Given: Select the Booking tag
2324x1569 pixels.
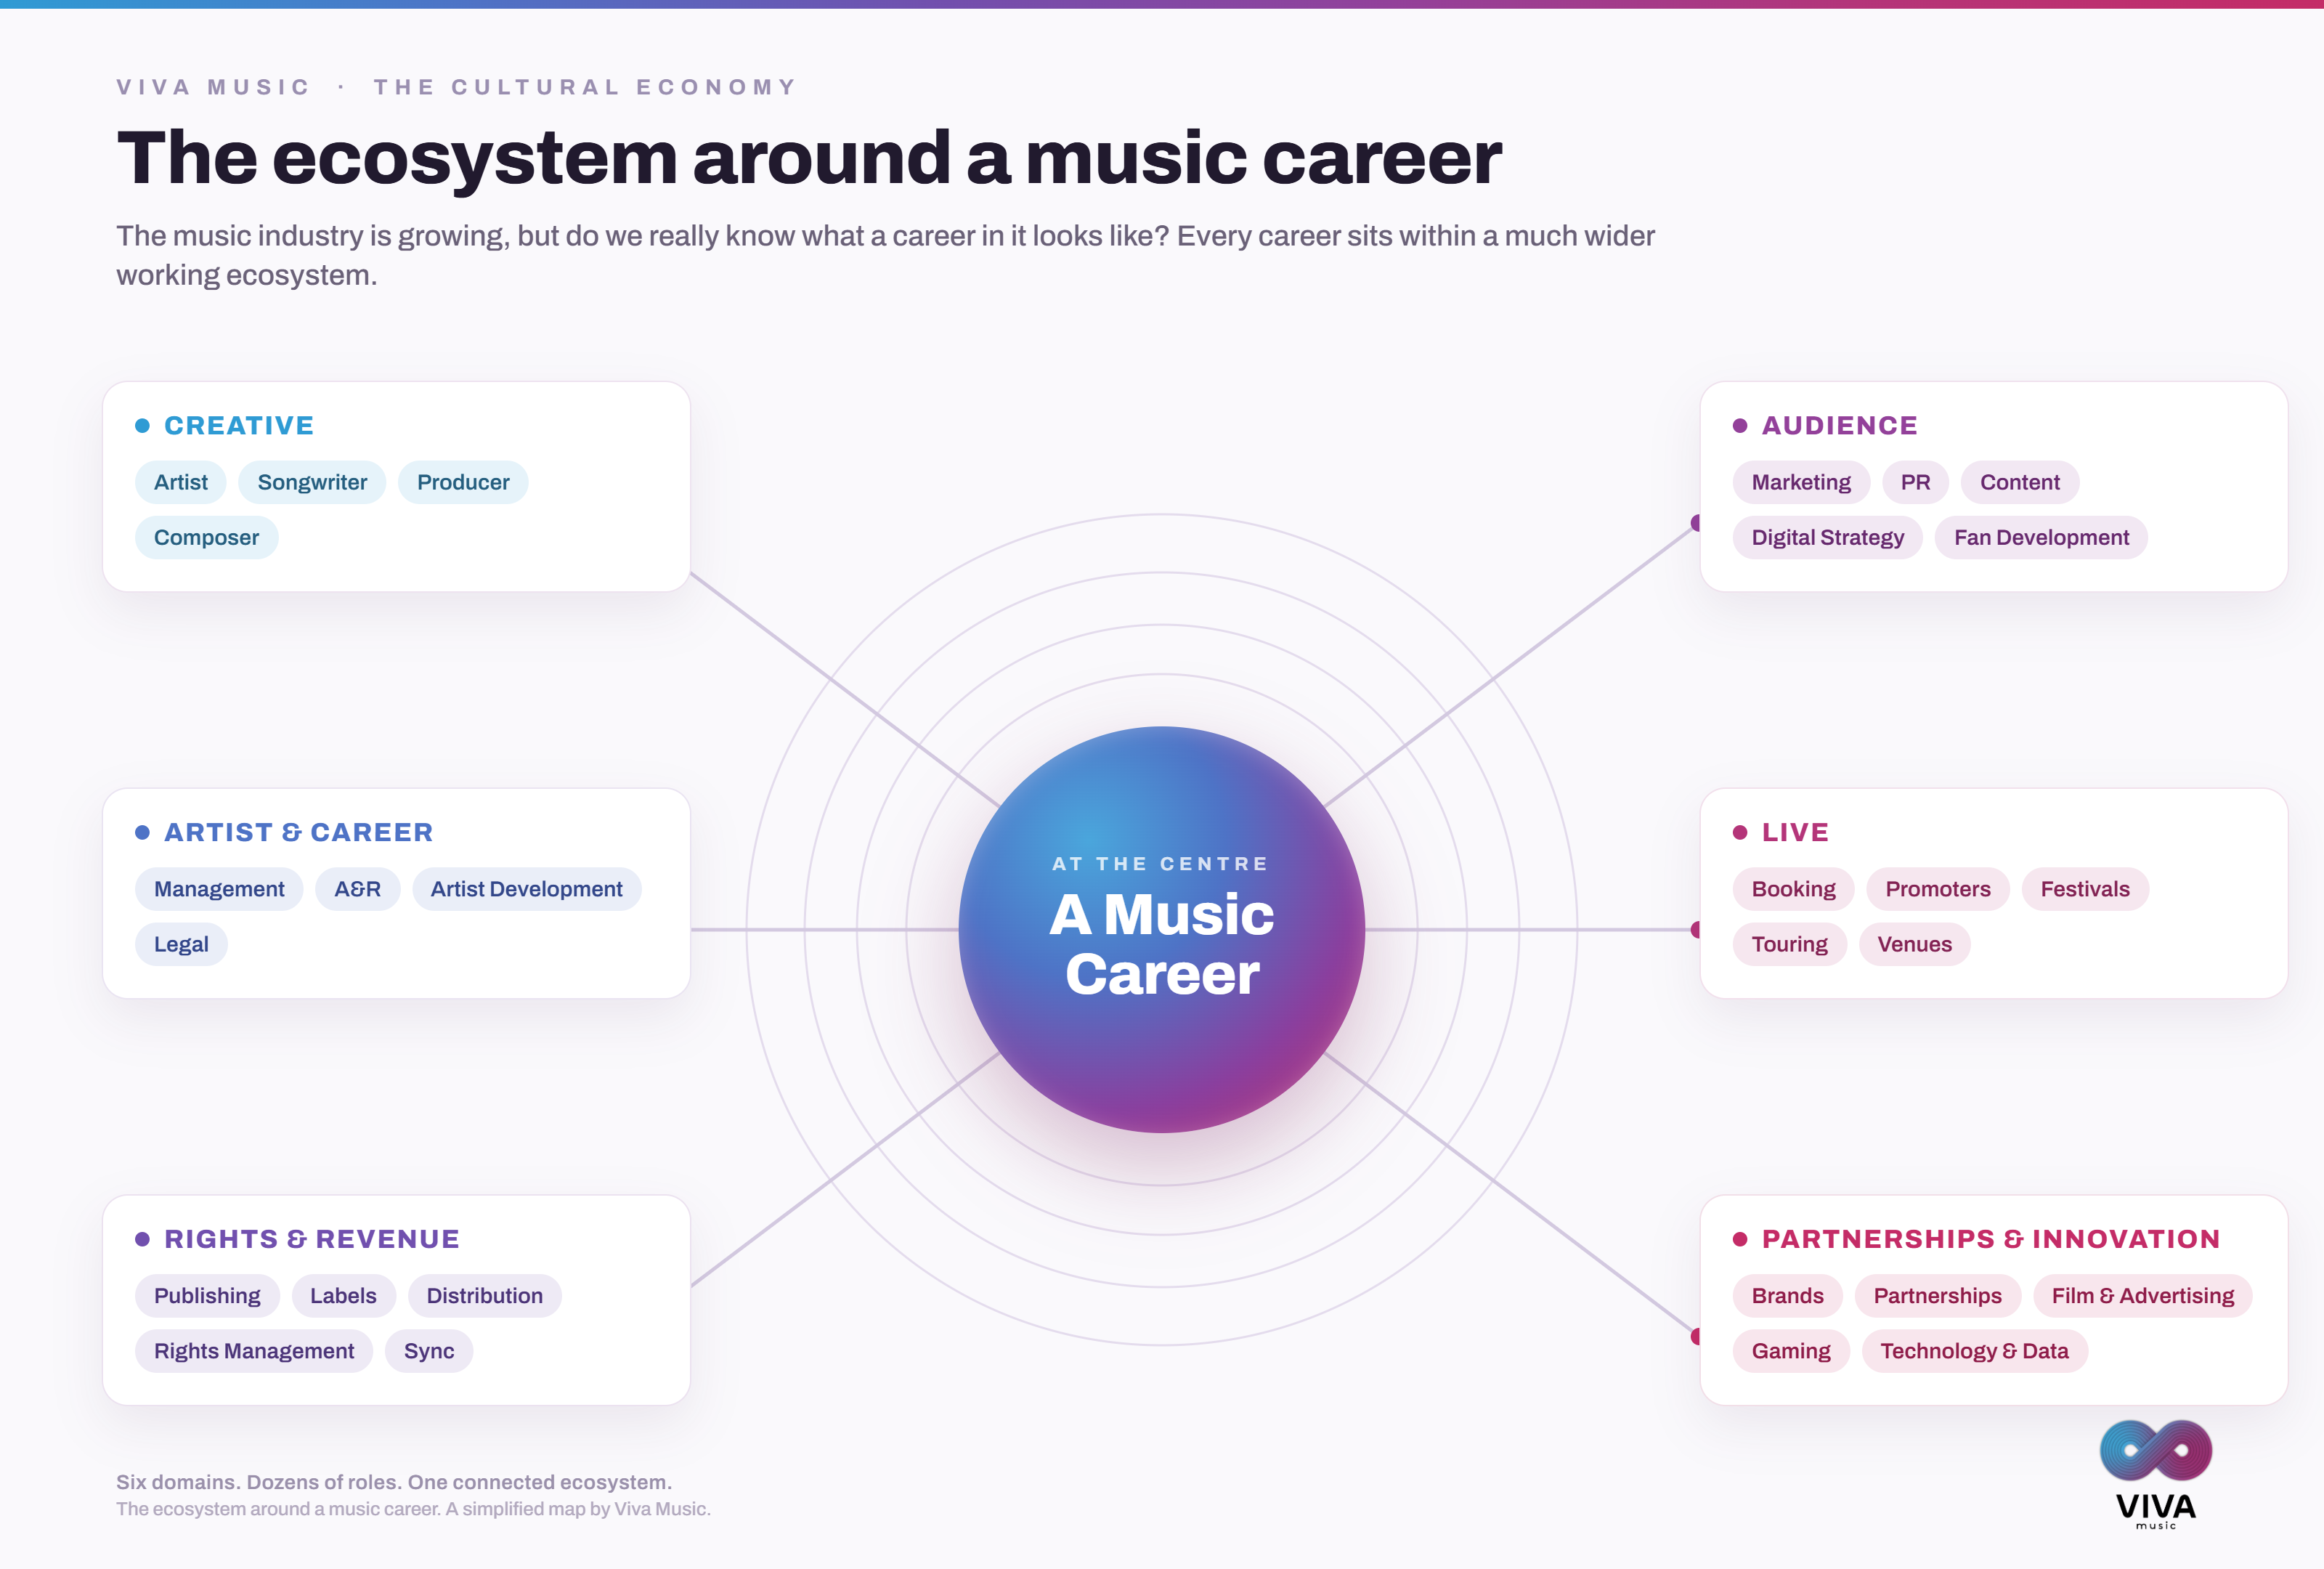Looking at the screenshot, I should [1793, 889].
